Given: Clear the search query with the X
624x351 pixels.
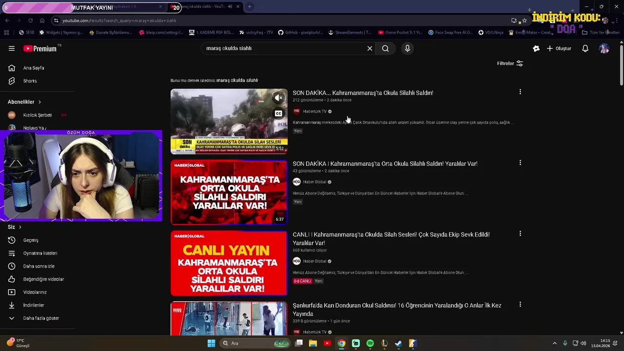Looking at the screenshot, I should tap(370, 48).
